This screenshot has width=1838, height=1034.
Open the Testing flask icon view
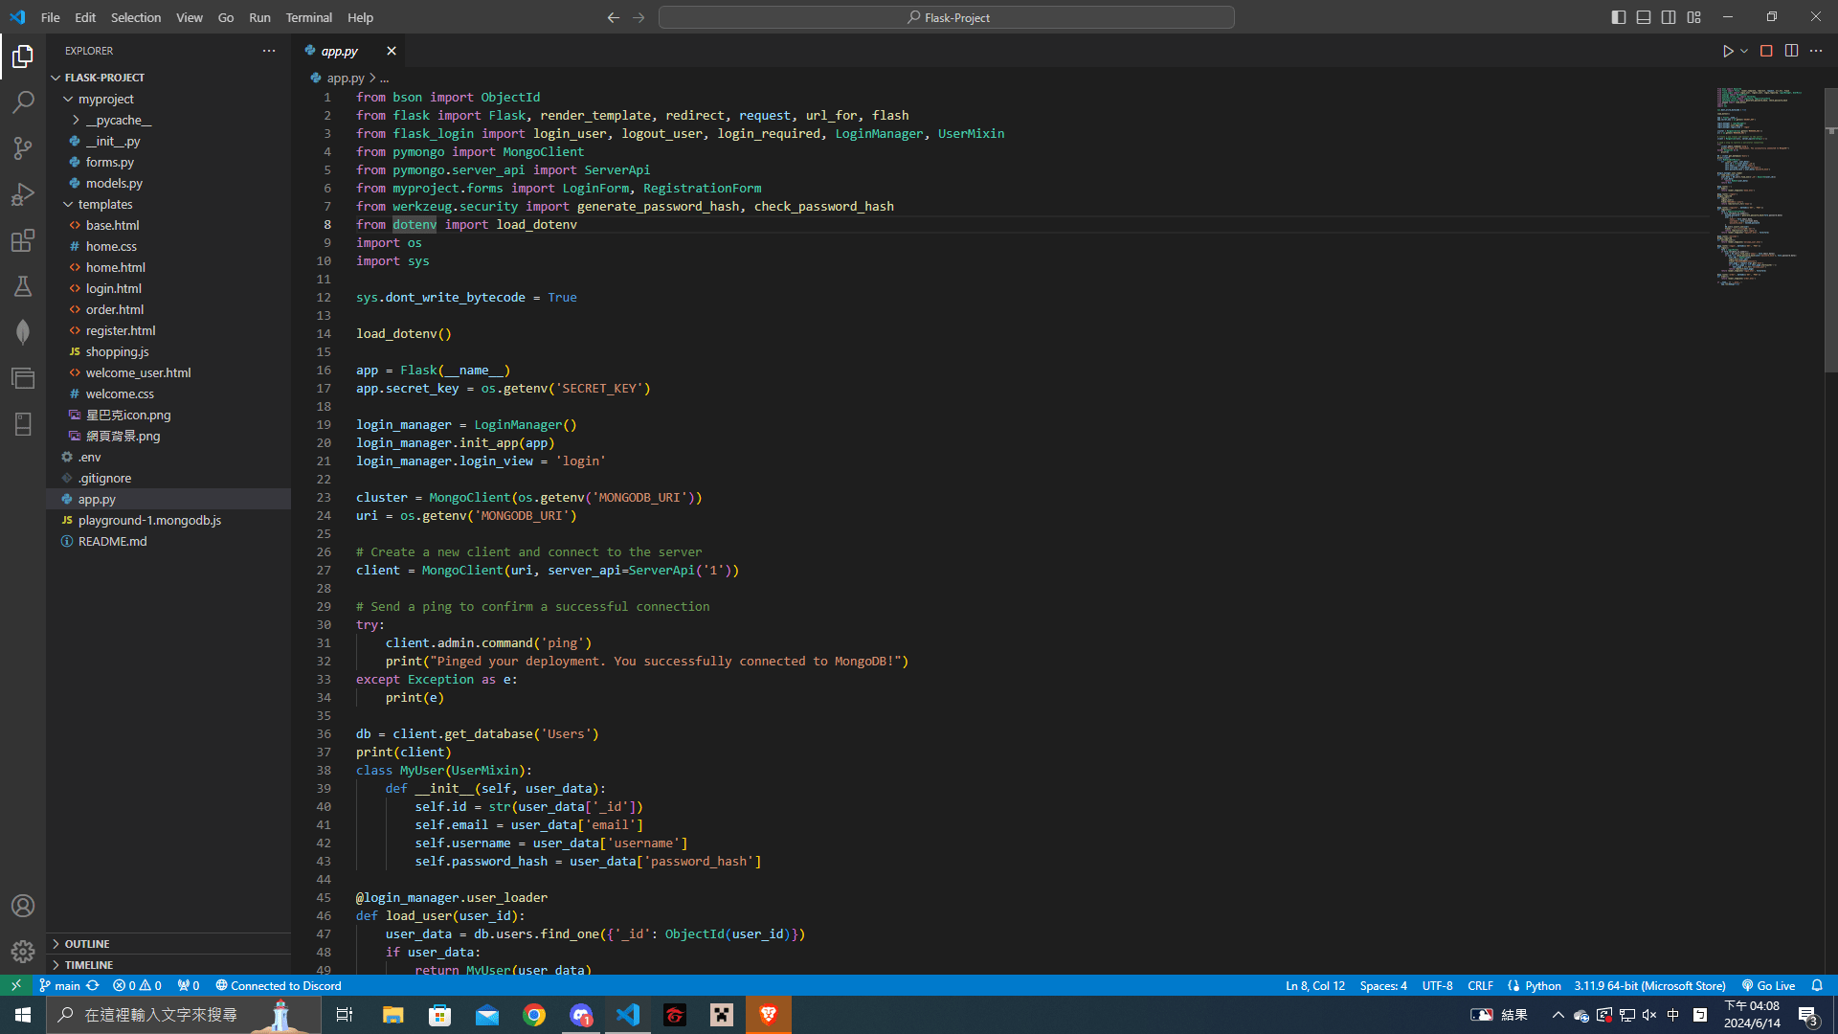(23, 286)
